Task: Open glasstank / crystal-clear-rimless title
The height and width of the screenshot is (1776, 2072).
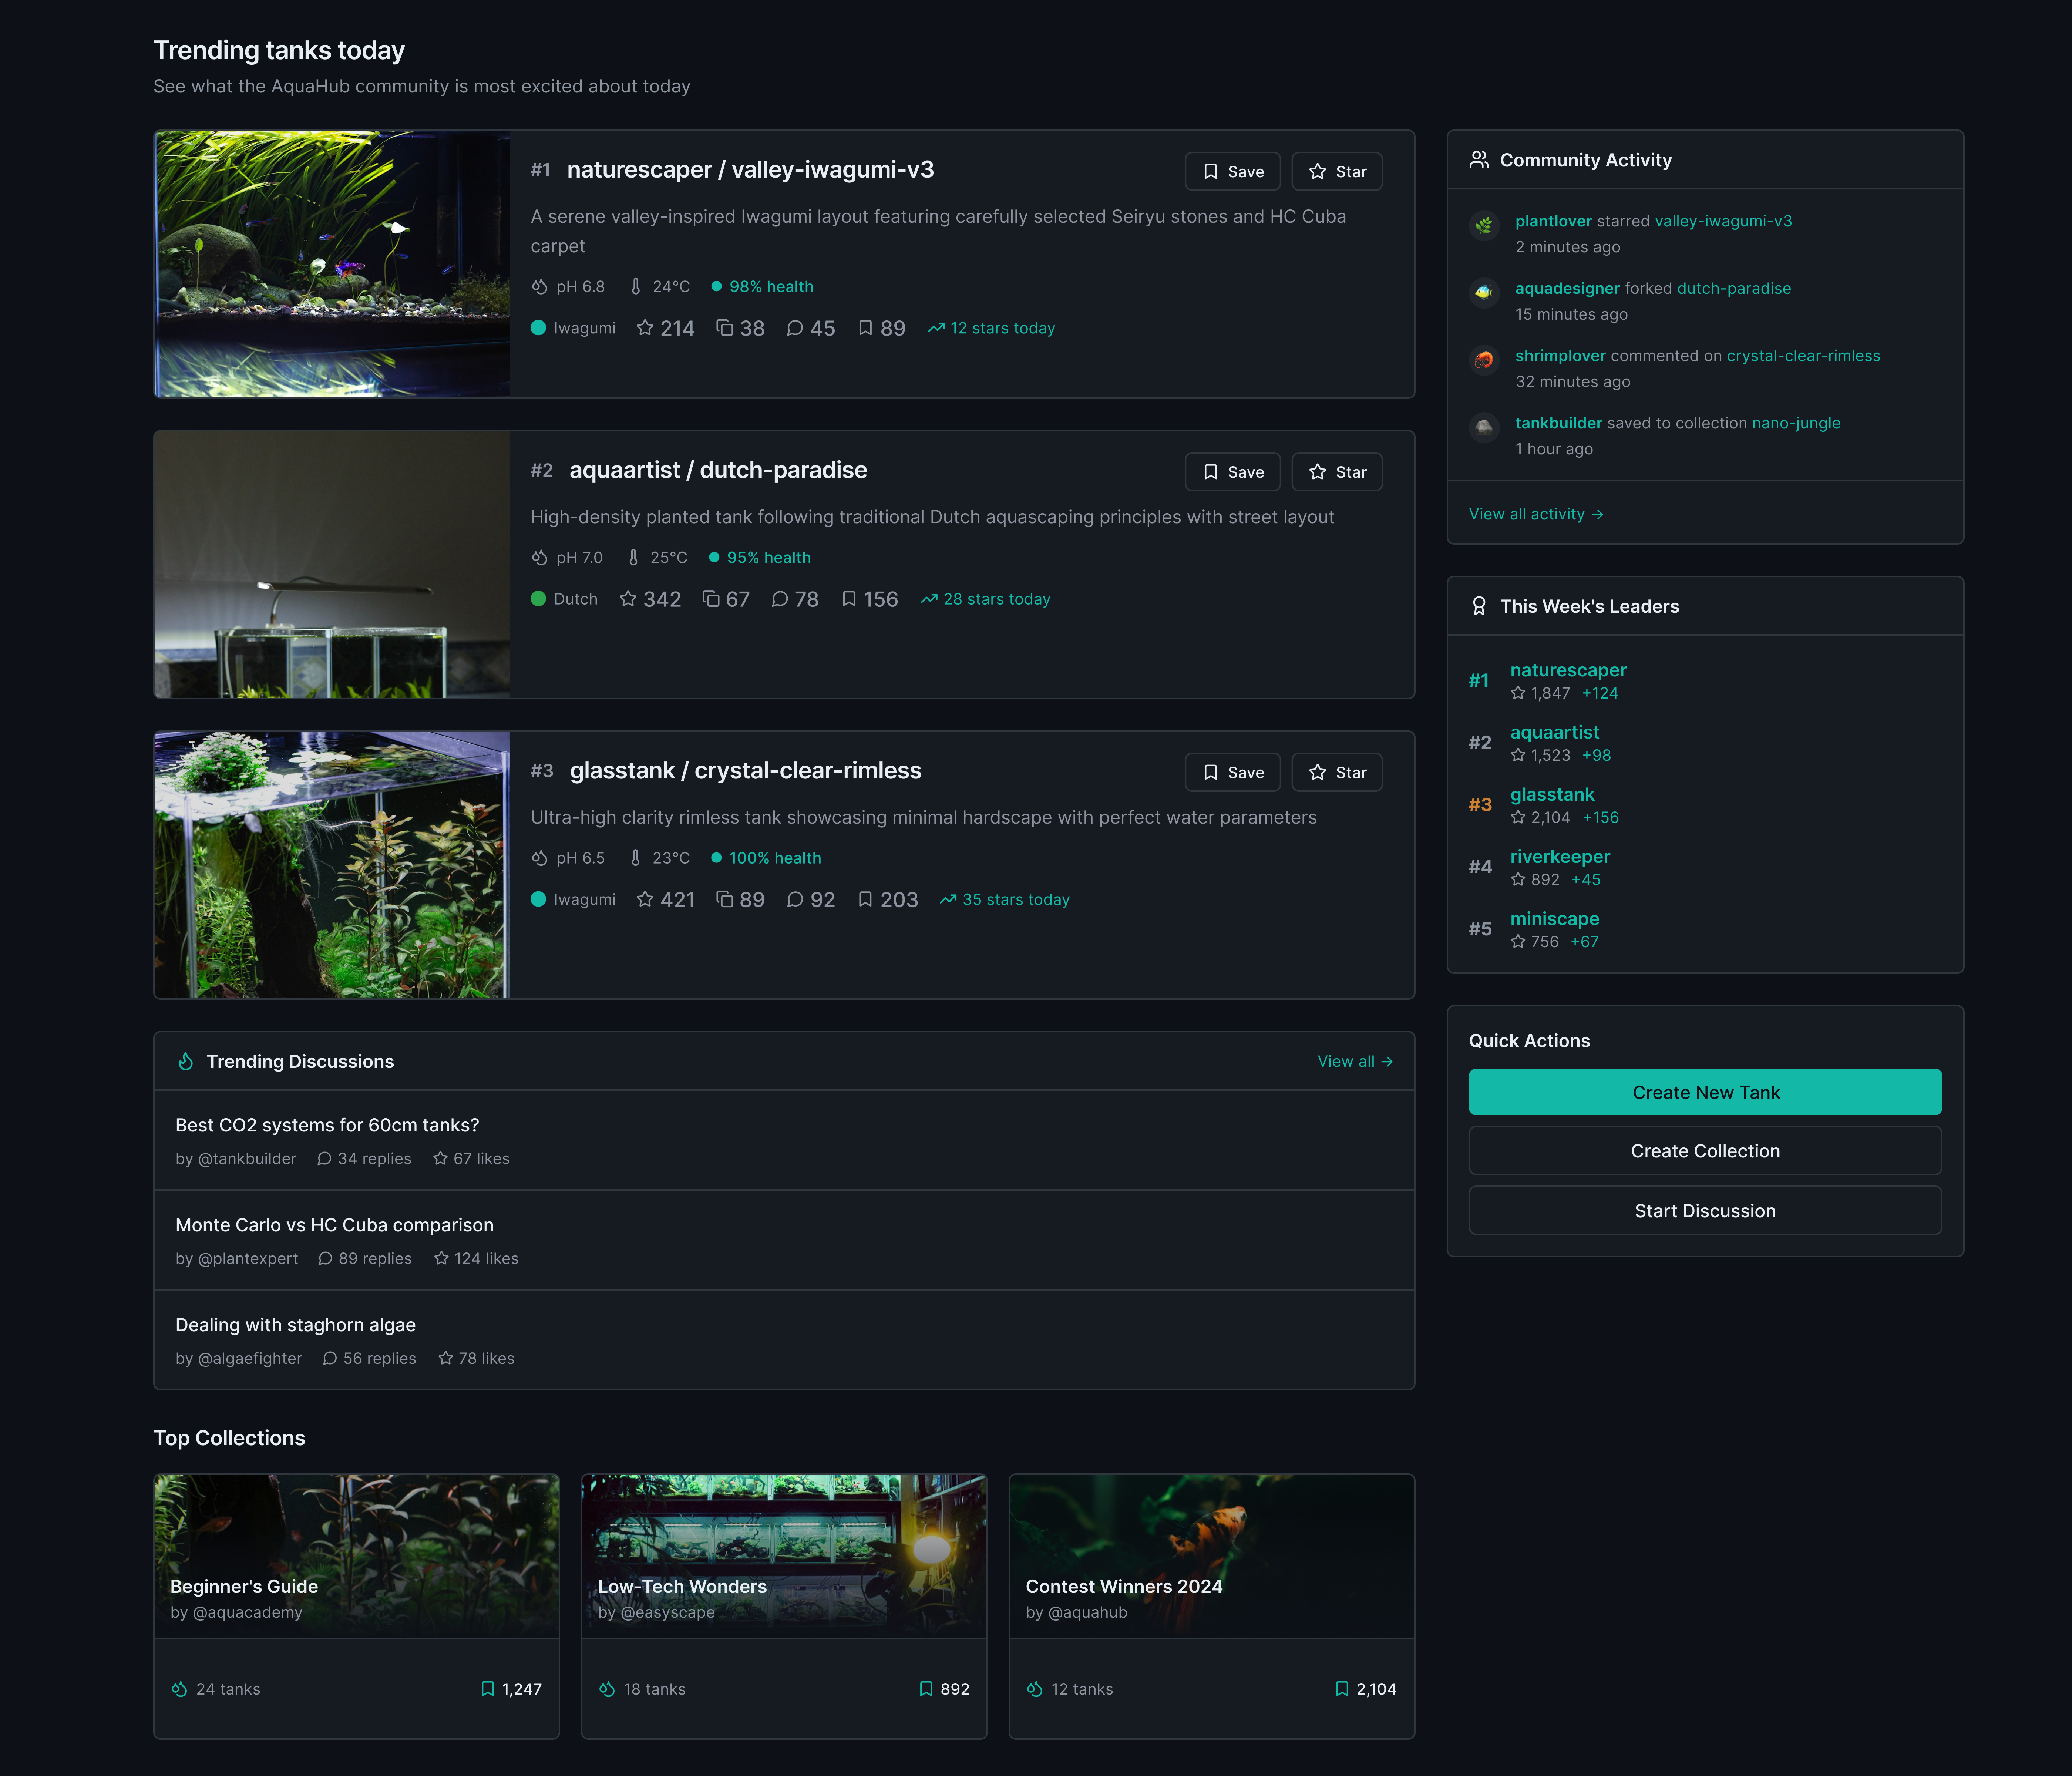Action: pyautogui.click(x=745, y=771)
